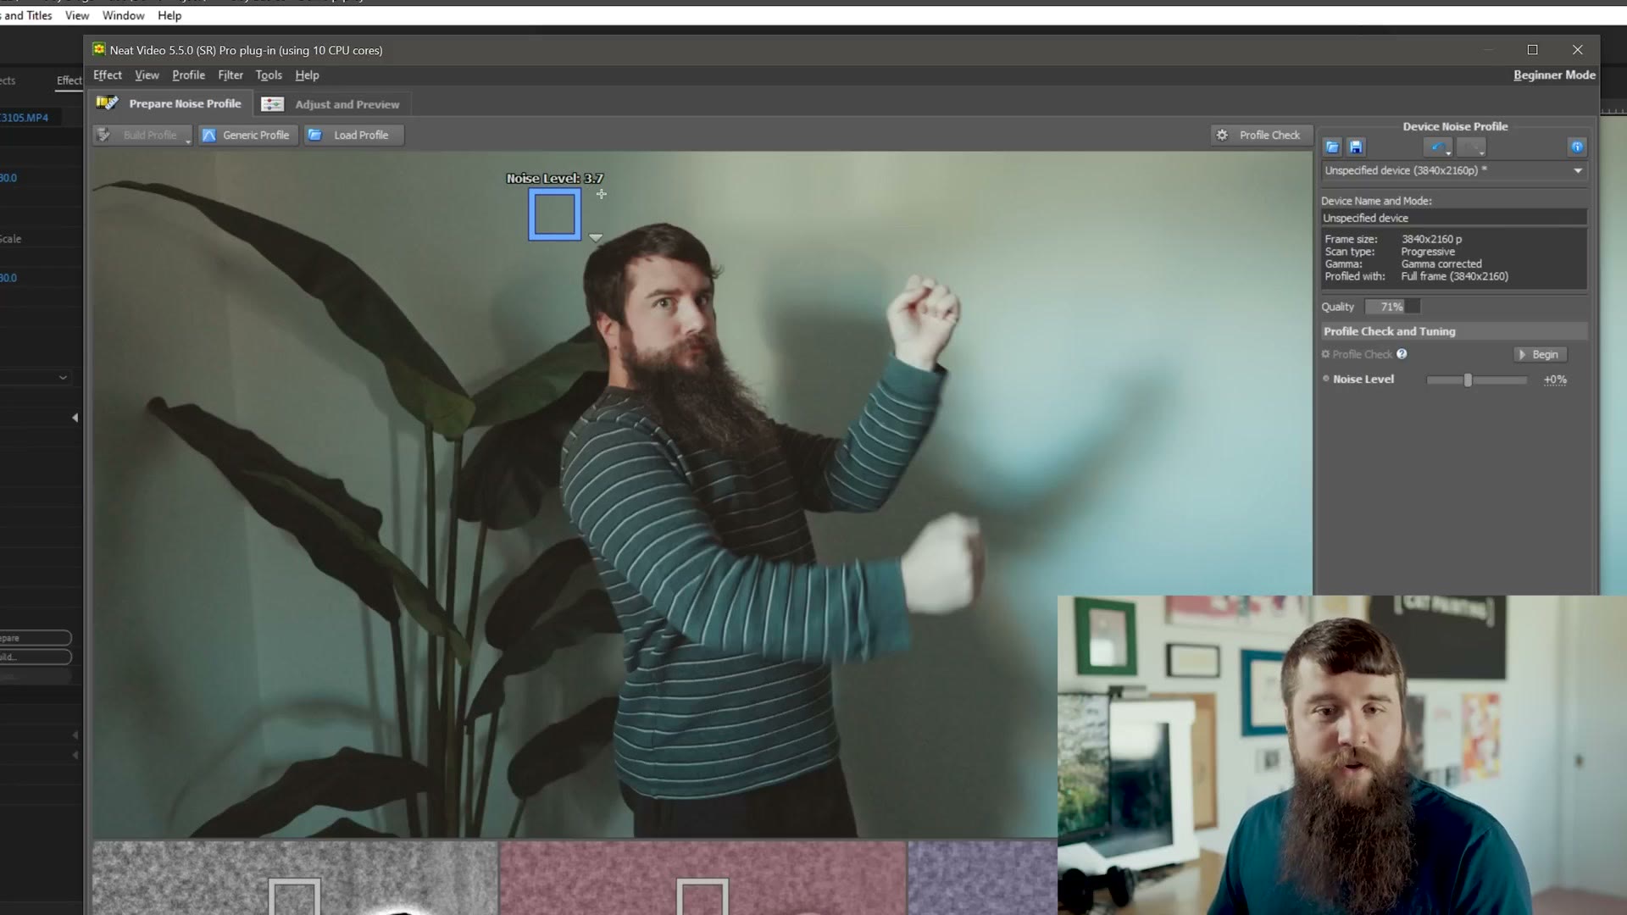This screenshot has width=1627, height=915.
Task: Switch to Adjust and Preview tab
Action: pyautogui.click(x=332, y=104)
